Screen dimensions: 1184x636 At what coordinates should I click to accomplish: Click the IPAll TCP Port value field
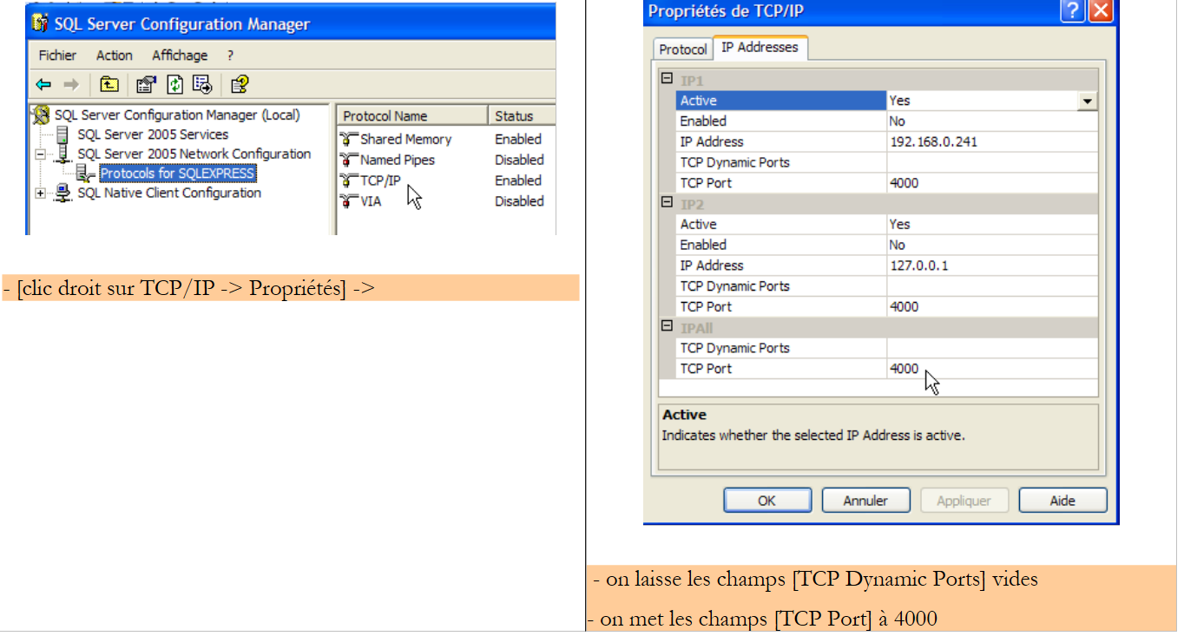coord(990,369)
